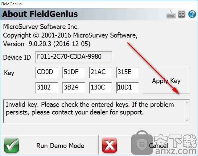
Task: Open the blue help question mark
Action: click(x=192, y=14)
